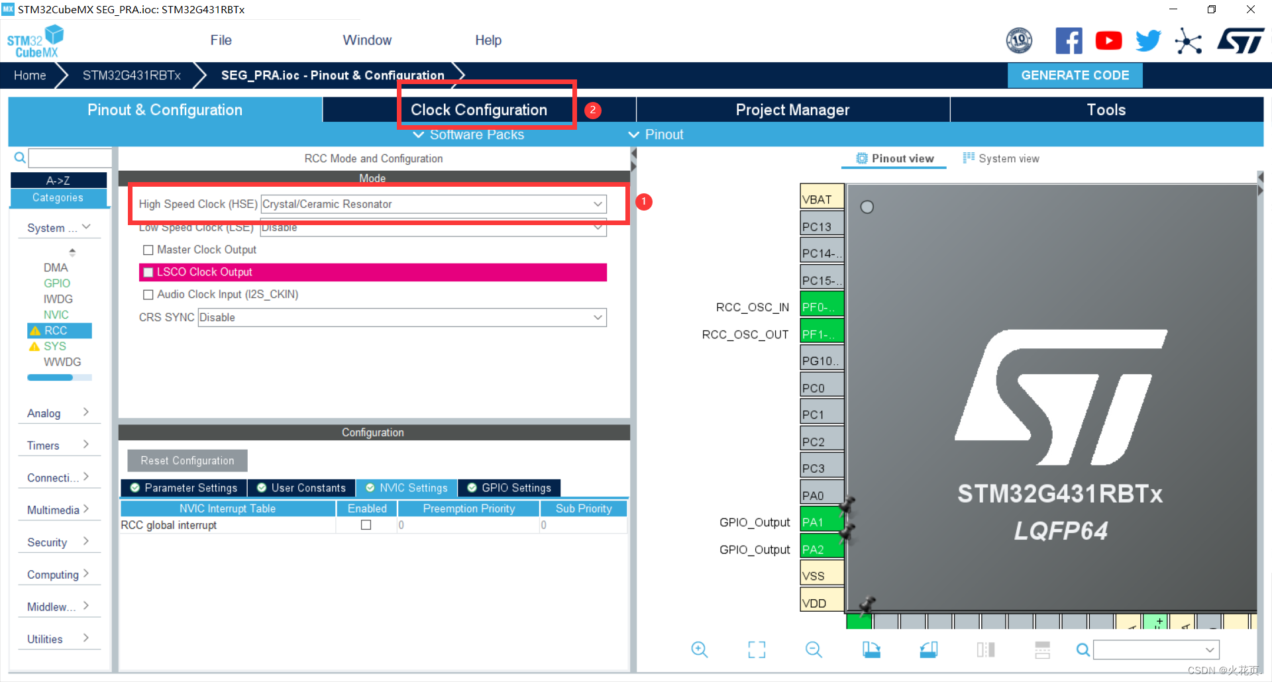Expand the Timers category
This screenshot has height=682, width=1272.
[58, 446]
